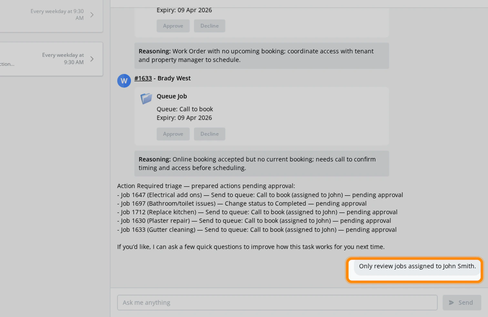Click the Reasoning bubble about Work Order access
This screenshot has width=488, height=317.
coord(261,56)
